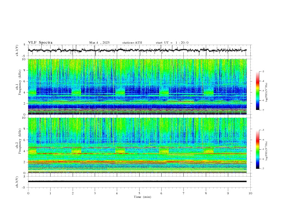Click the "2" kHz tick on ch.1 axis
The height and width of the screenshot is (217, 282).
coord(25,104)
